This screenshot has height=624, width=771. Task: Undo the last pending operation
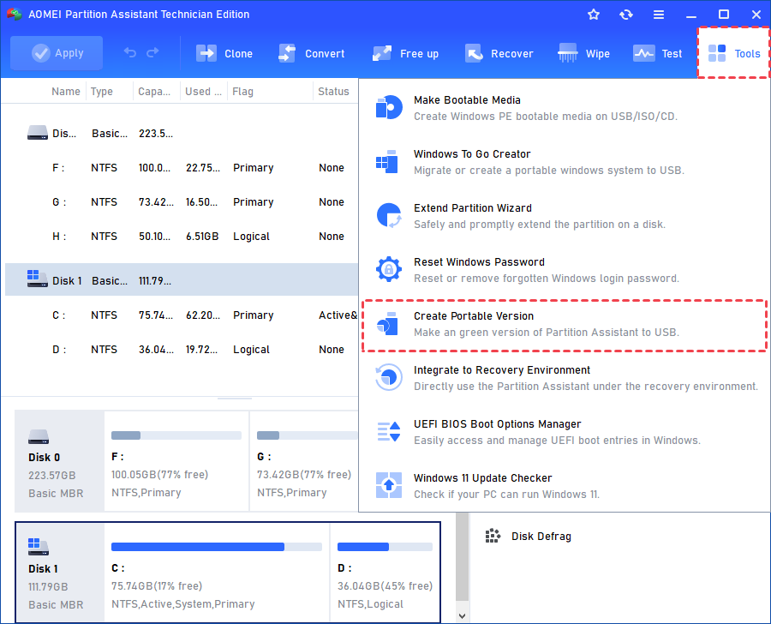[130, 52]
